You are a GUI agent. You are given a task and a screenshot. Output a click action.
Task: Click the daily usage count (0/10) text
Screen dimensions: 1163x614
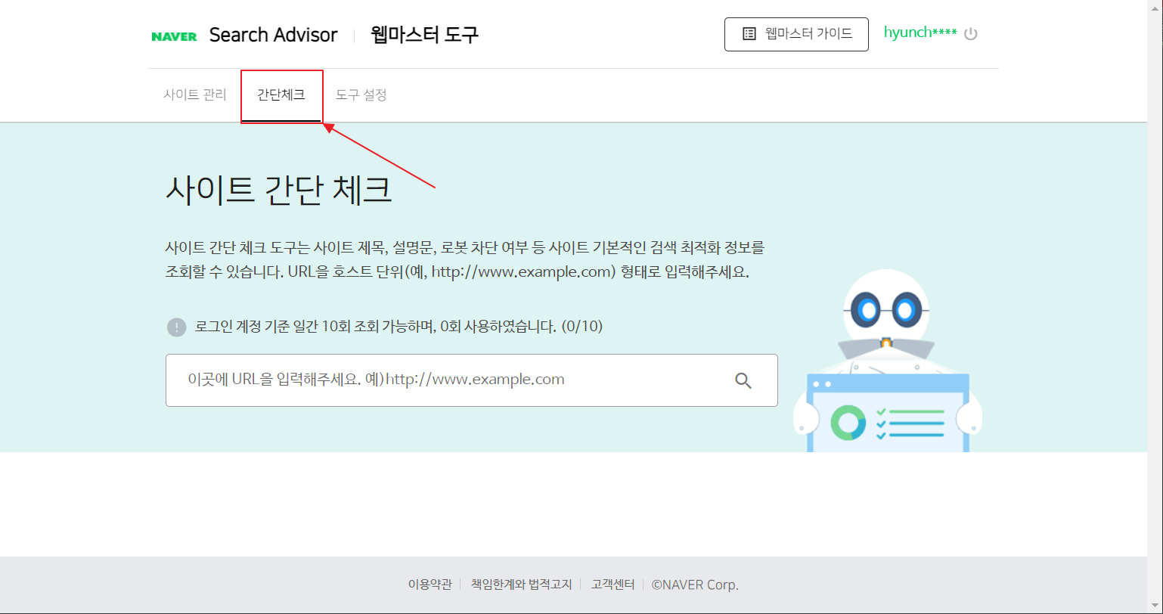(582, 327)
